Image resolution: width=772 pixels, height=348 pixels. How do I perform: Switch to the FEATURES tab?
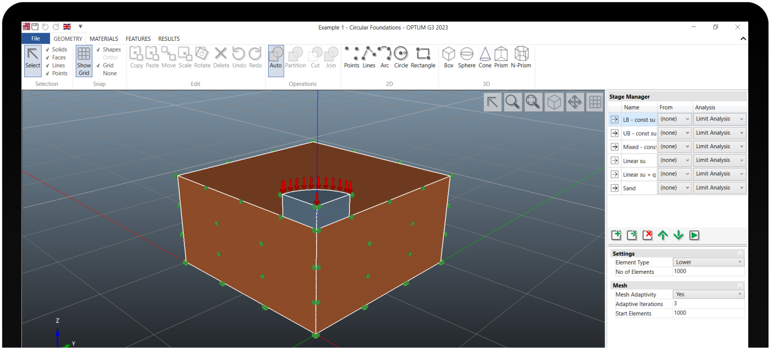tap(138, 39)
